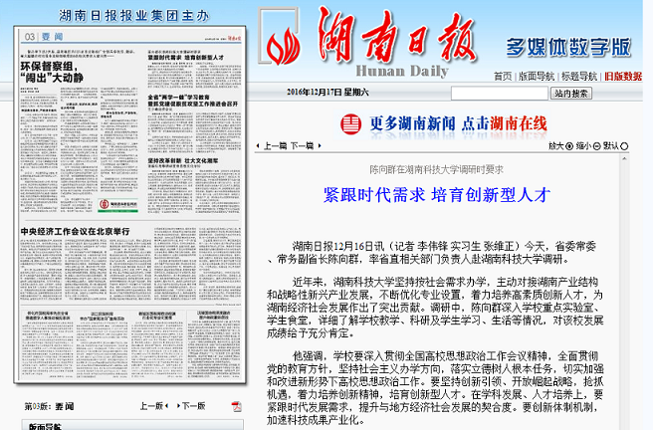Click the date 2016年12月17日 星期六

pos(327,93)
